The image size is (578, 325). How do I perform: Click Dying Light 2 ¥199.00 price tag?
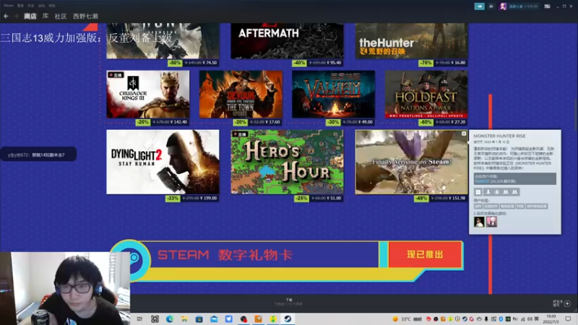pyautogui.click(x=192, y=198)
